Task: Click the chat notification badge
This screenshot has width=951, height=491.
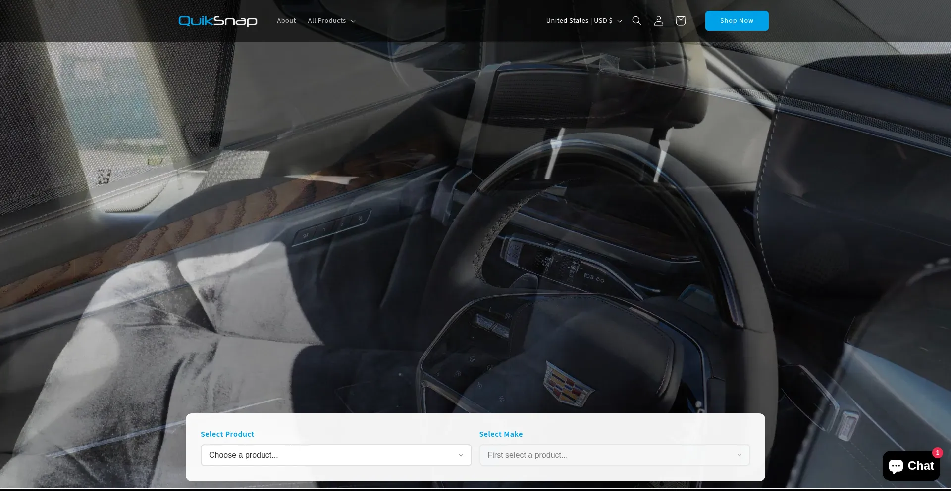Action: click(937, 453)
